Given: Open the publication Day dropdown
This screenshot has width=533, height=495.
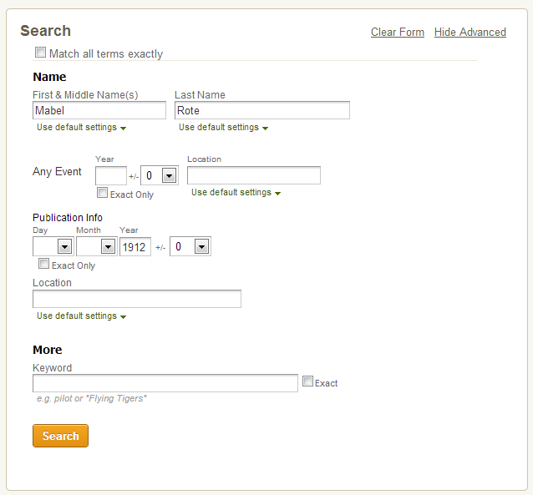Looking at the screenshot, I should (x=64, y=246).
